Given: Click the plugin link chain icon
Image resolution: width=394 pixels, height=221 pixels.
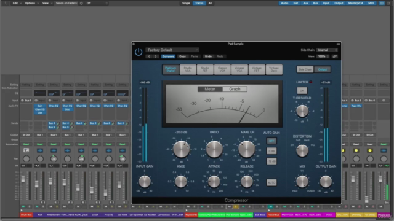Looking at the screenshot, I should click(x=334, y=56).
